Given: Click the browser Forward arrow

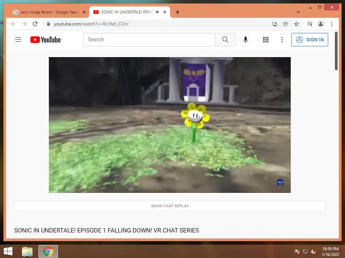Looking at the screenshot, I should [24, 24].
